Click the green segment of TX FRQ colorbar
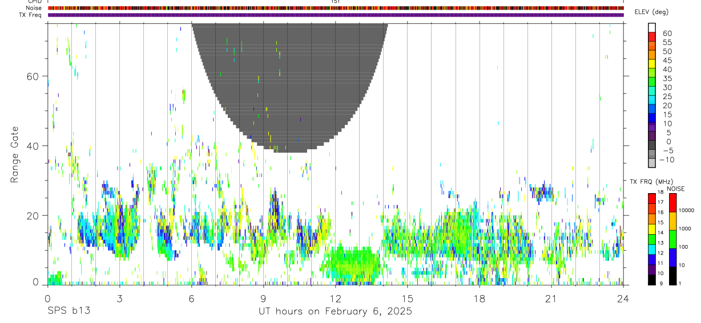 pos(652,239)
